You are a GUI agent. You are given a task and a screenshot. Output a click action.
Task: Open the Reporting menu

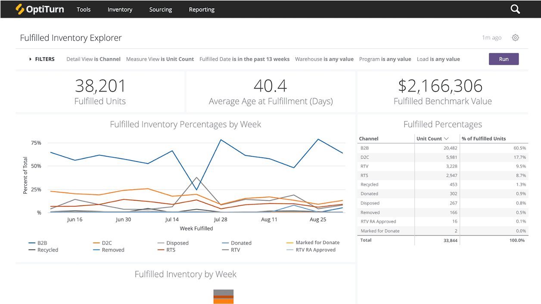click(202, 9)
